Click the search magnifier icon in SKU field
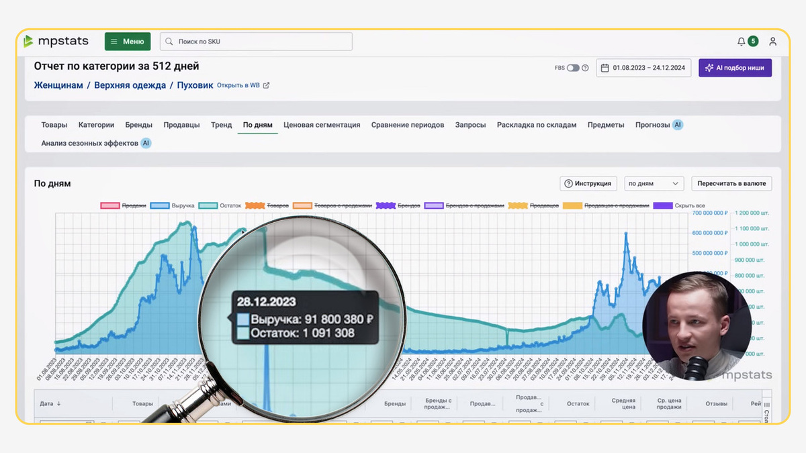806x453 pixels. click(x=169, y=42)
